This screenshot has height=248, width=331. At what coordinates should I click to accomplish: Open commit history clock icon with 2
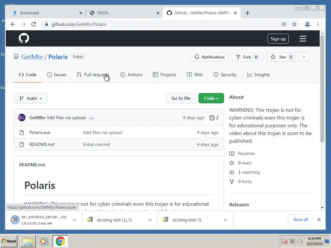[x=214, y=118]
